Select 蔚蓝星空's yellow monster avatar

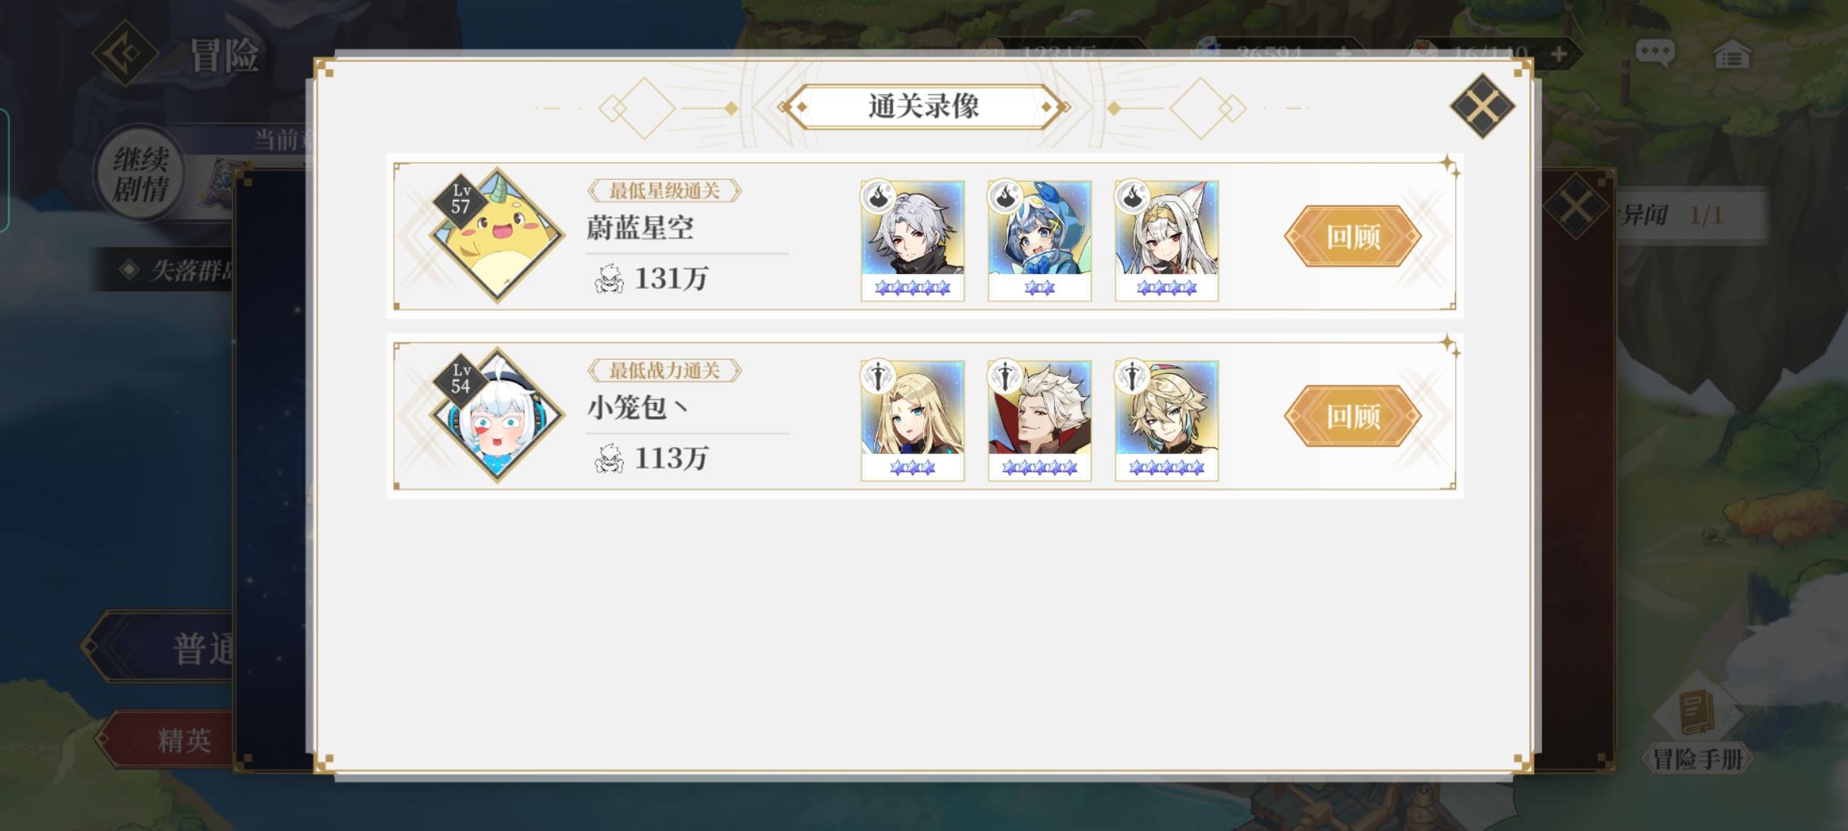(x=497, y=235)
